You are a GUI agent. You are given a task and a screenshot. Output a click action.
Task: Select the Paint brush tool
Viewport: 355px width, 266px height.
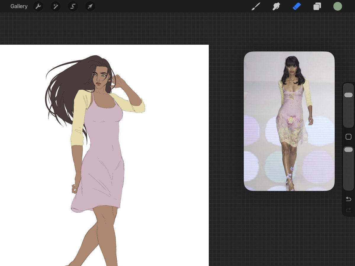256,6
